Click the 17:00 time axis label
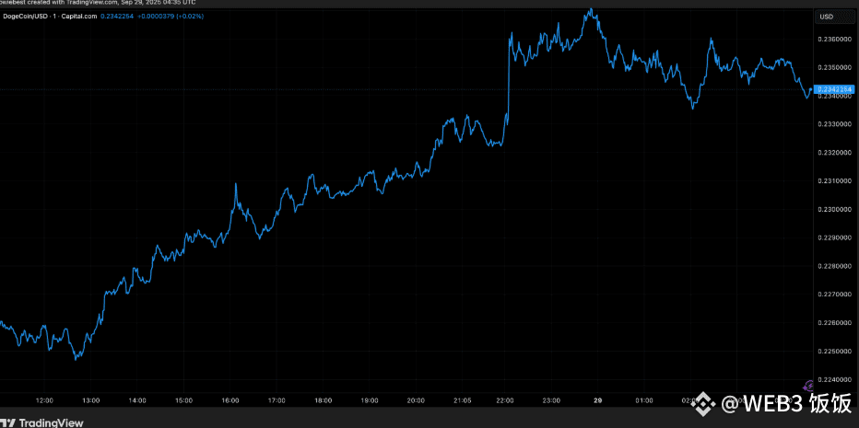Screen dimensions: 859x428 (277, 400)
